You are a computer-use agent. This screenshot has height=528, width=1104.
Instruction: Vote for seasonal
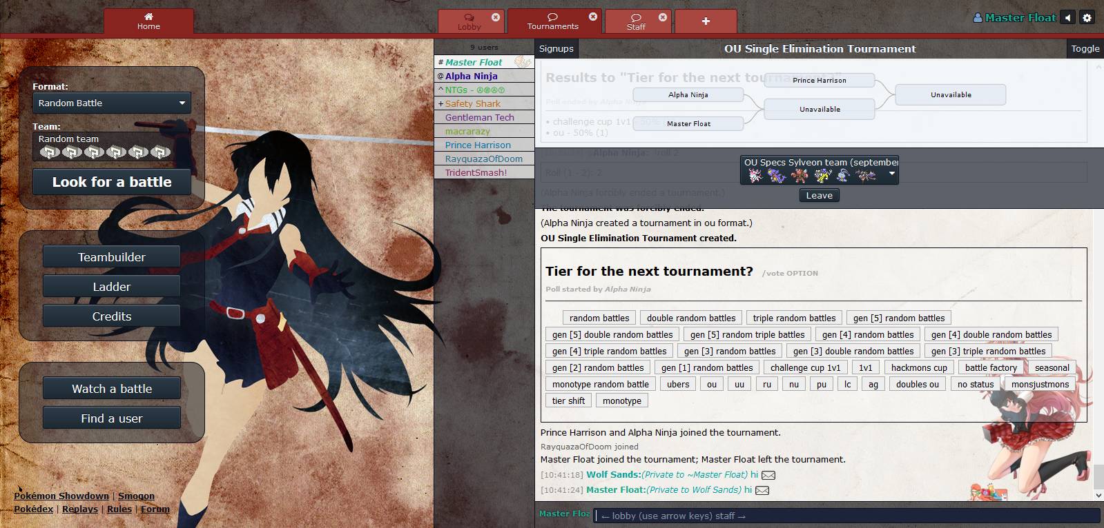[1052, 367]
